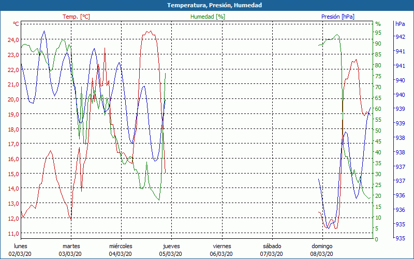Screen dimensions: 414x259
Task: Click humidity axis value 55
Action: pos(378,120)
